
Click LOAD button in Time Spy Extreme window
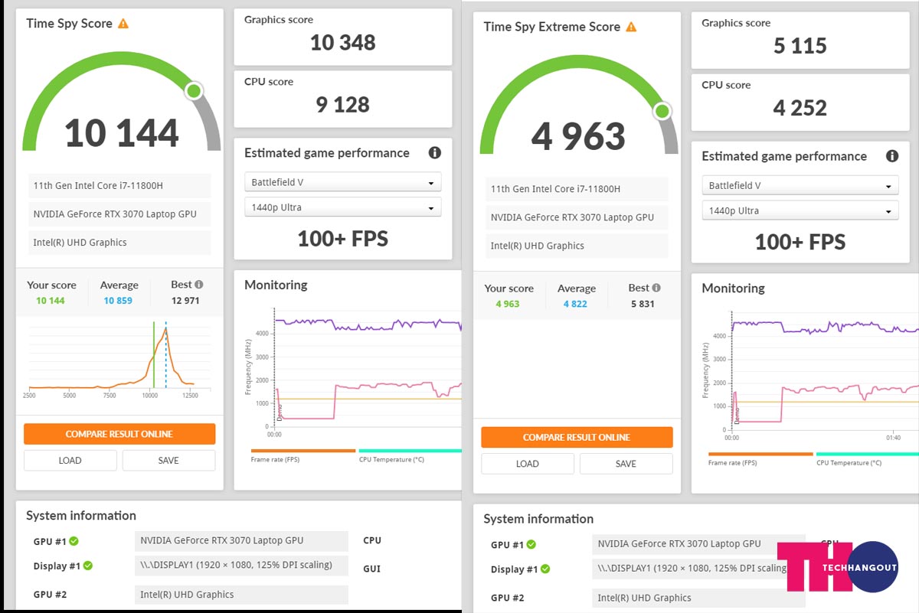[x=528, y=463]
